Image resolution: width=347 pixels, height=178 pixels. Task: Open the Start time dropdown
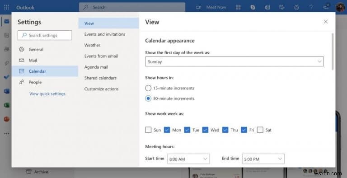(188, 159)
